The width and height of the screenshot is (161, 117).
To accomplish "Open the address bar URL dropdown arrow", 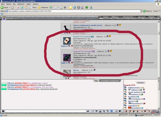I will pyautogui.click(x=141, y=11).
